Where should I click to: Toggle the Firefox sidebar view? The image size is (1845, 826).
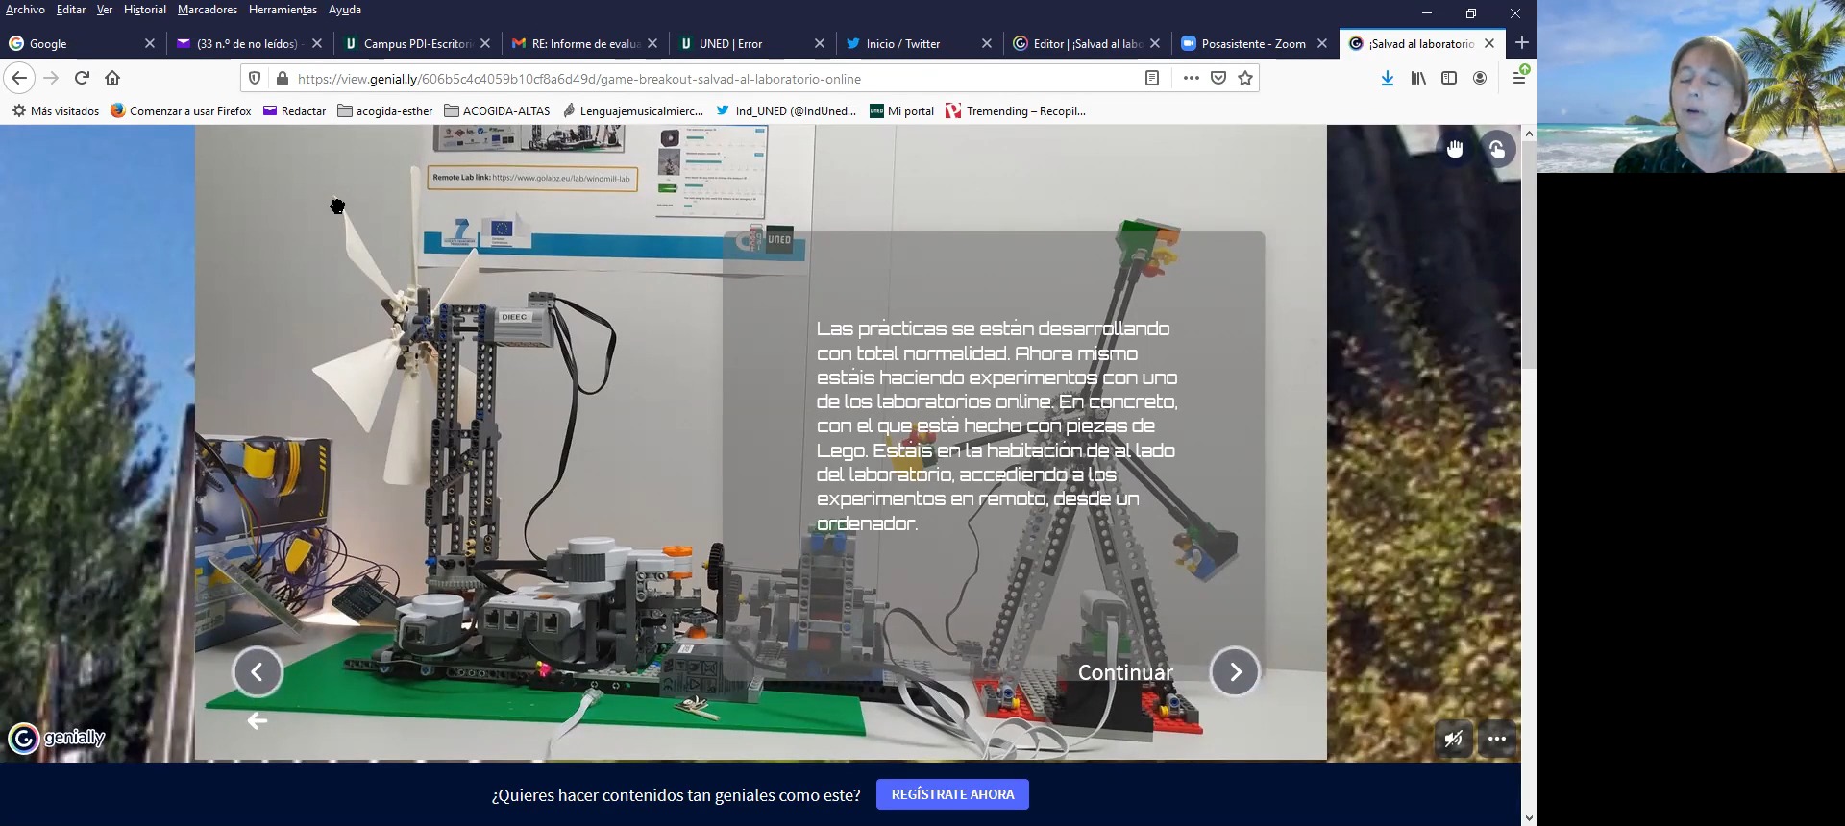point(1449,79)
